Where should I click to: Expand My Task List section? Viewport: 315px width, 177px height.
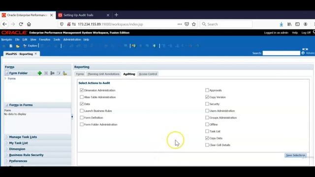6,143
